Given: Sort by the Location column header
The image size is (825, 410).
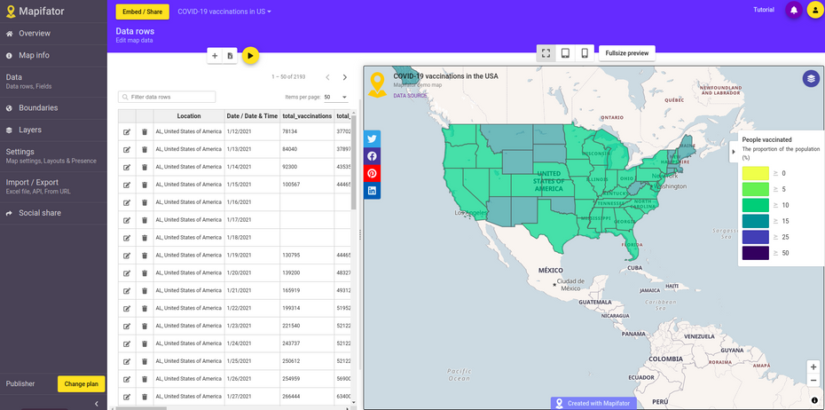Looking at the screenshot, I should tap(189, 116).
